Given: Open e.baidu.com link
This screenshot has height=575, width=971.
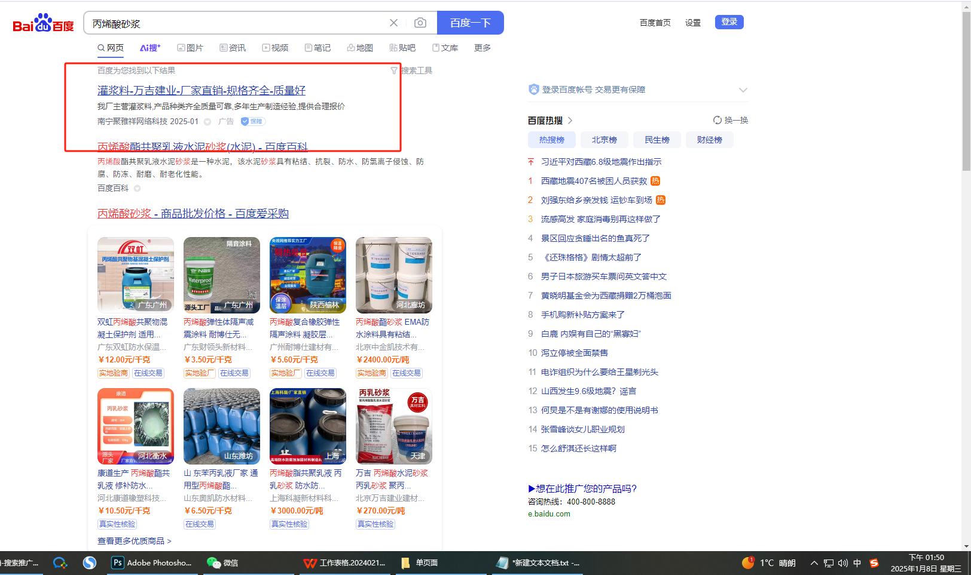Looking at the screenshot, I should pos(549,514).
